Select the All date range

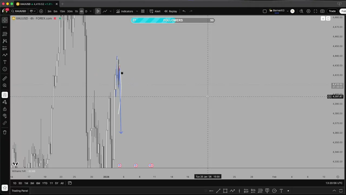(62, 183)
